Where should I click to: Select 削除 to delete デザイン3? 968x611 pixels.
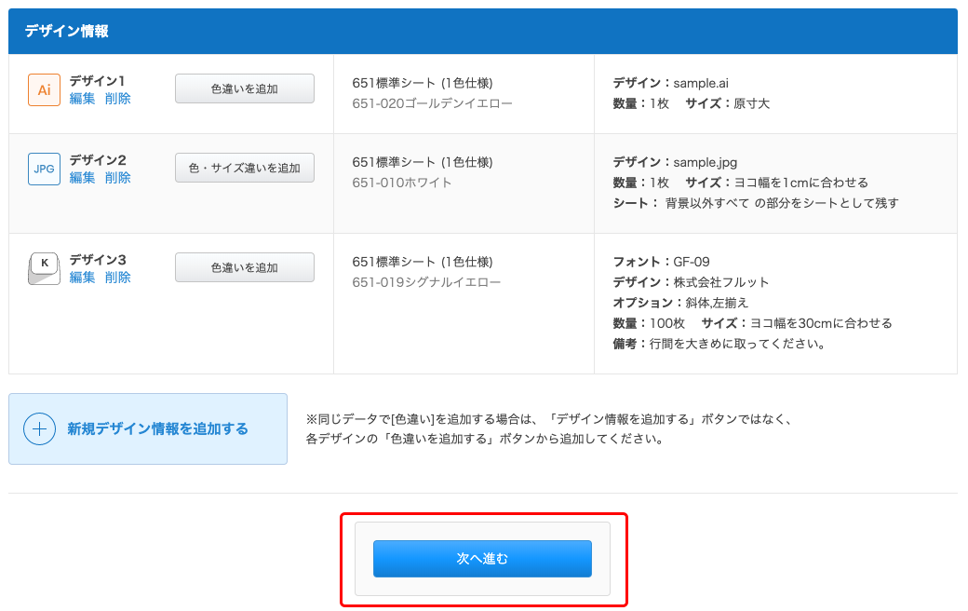click(x=117, y=277)
